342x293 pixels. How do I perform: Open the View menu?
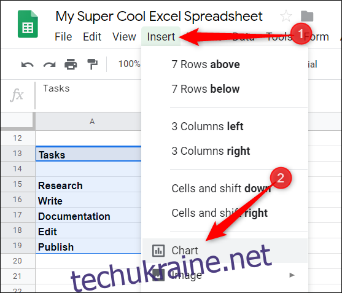click(x=124, y=37)
